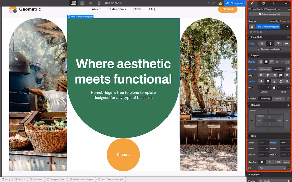Justify children to start
The height and width of the screenshot is (182, 292).
tap(261, 81)
